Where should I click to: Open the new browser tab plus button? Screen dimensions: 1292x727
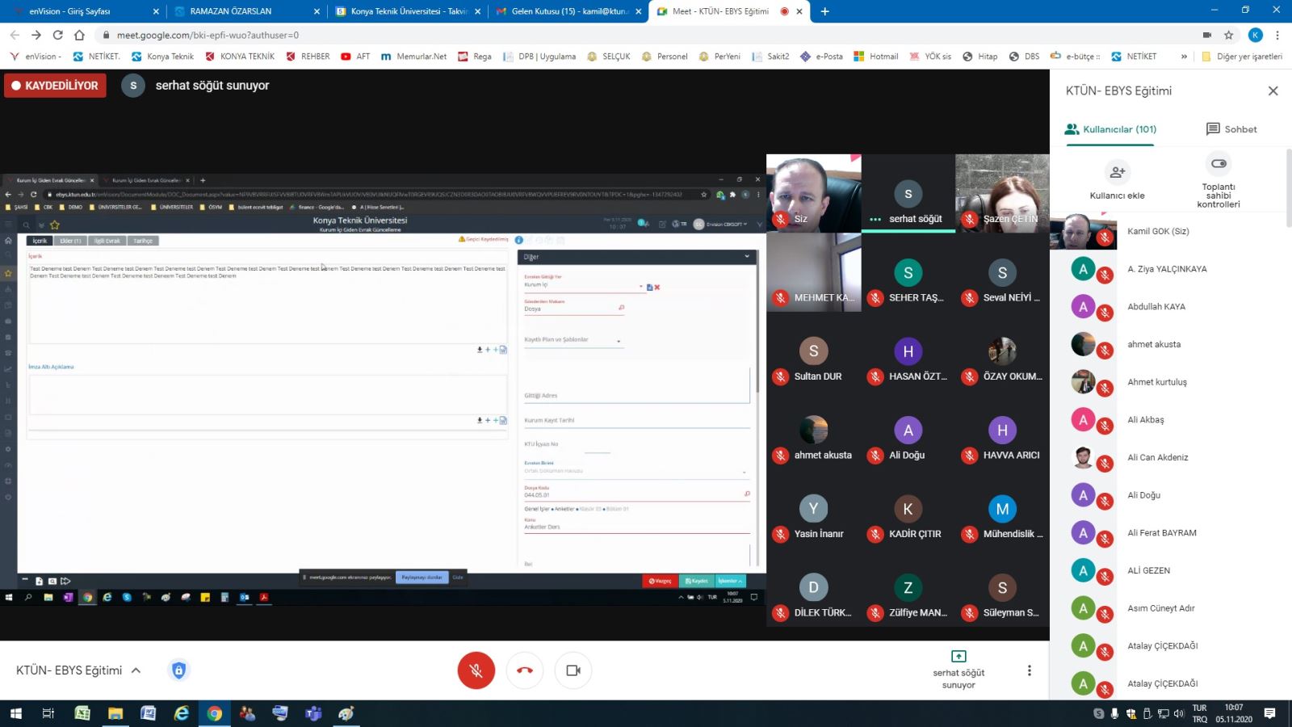tap(824, 11)
